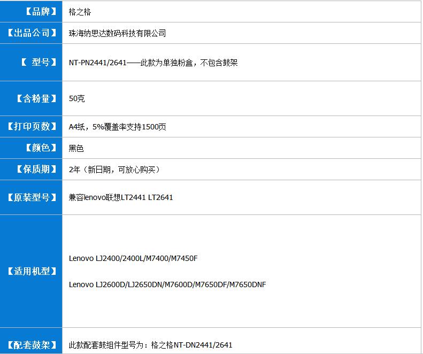Select the NT-PN2441/2641 model description text
This screenshot has width=423, height=354.
pos(153,63)
